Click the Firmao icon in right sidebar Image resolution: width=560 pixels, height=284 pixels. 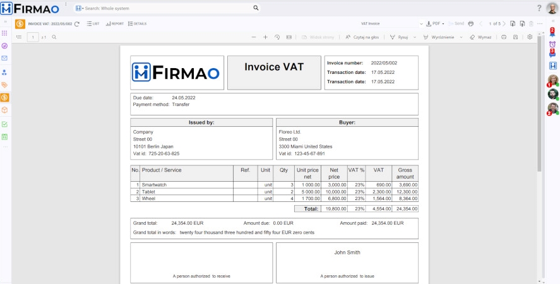553,66
